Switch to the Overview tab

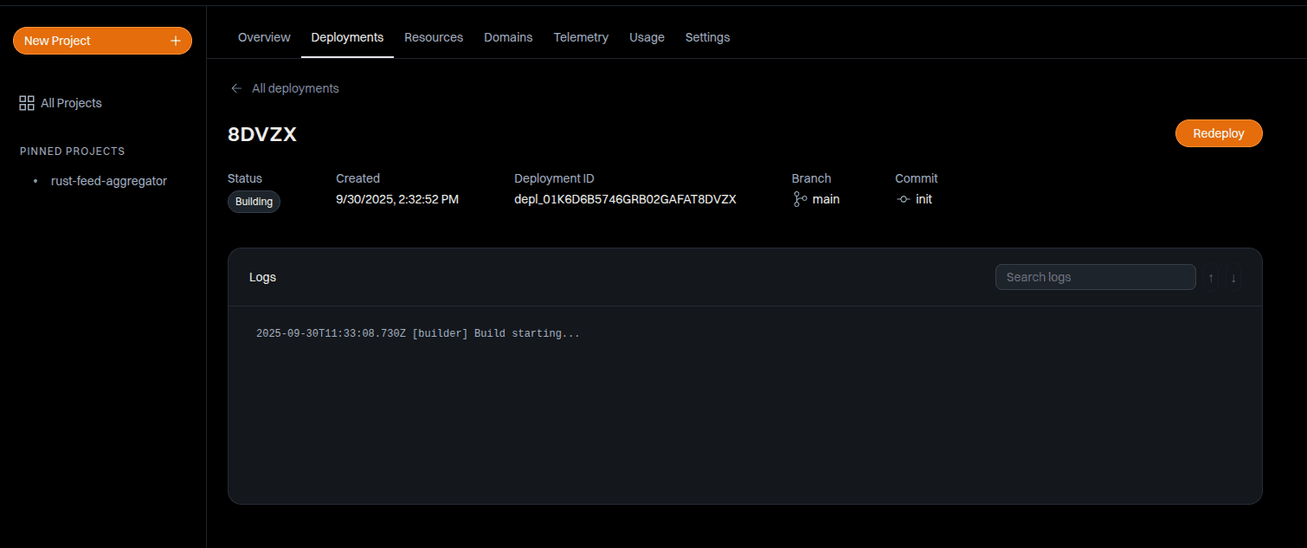point(264,37)
